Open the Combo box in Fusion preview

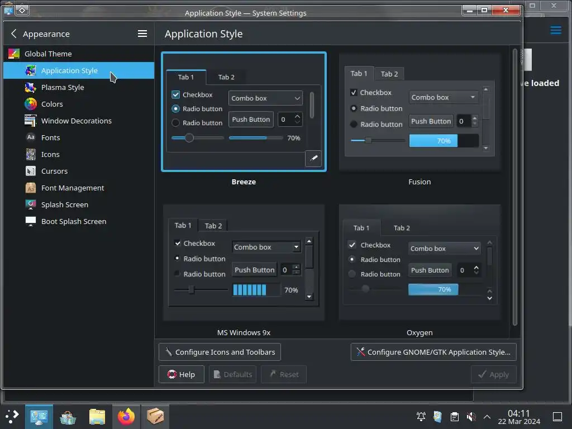pyautogui.click(x=444, y=97)
